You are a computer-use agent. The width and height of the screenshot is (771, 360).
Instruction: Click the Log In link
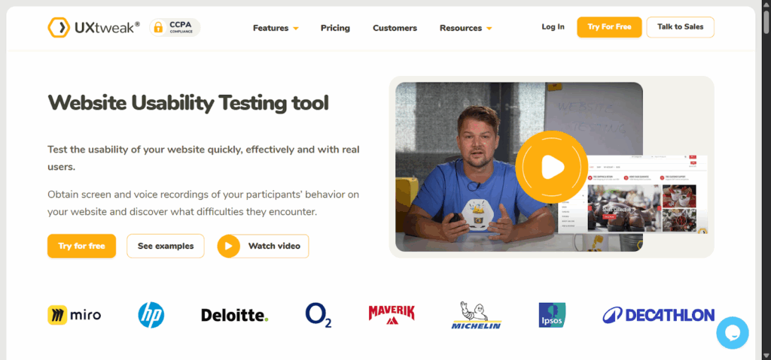[x=553, y=27]
